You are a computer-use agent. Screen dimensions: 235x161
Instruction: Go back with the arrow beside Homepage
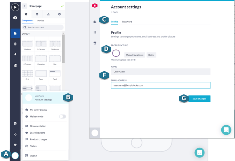(25, 6)
